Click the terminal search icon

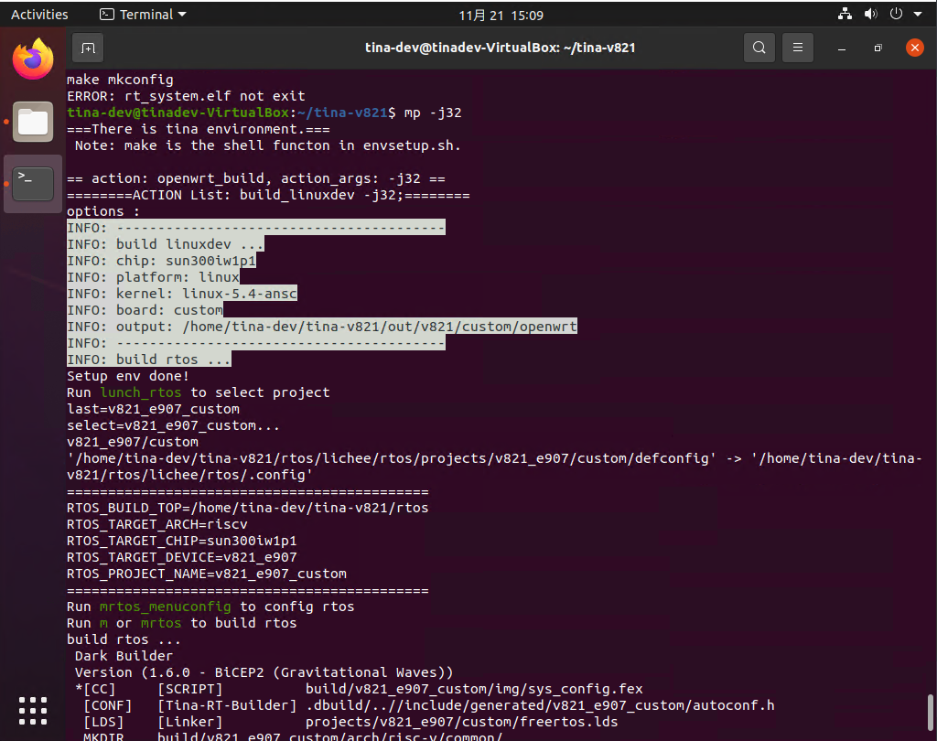[759, 48]
